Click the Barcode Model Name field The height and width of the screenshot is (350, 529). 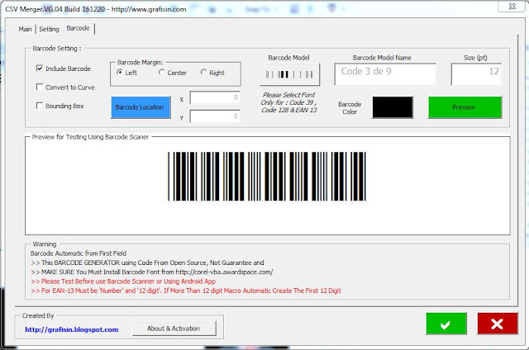click(x=385, y=74)
